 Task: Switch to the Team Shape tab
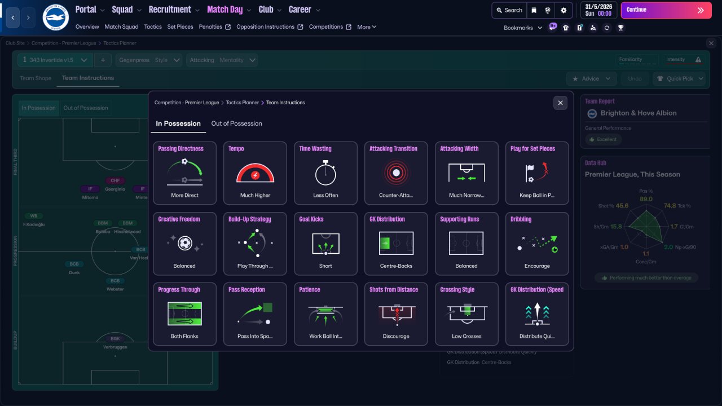coord(36,78)
